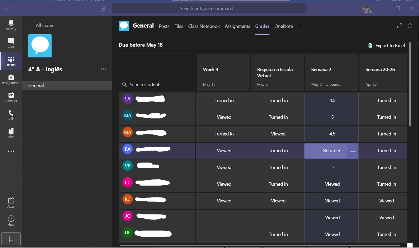Refresh the Grades tab with reload icon
419x248 pixels.
pyautogui.click(x=410, y=26)
